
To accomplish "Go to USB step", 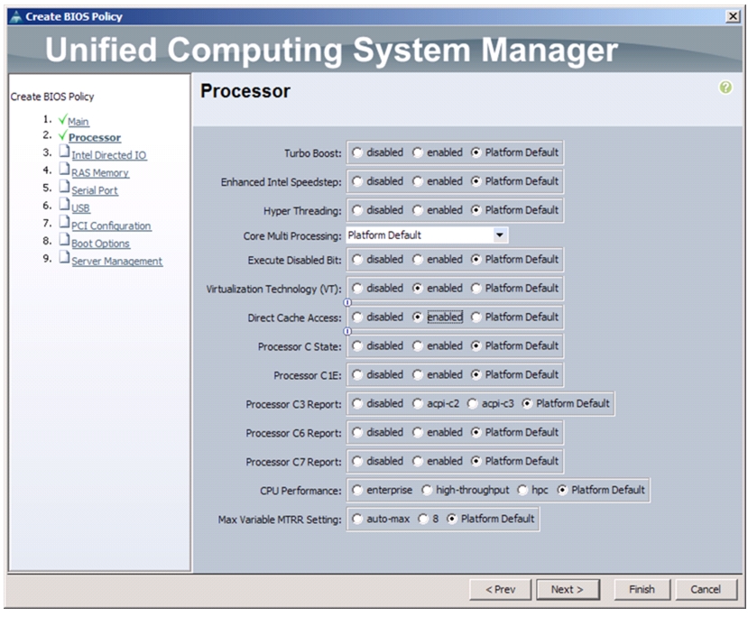I will (x=80, y=208).
